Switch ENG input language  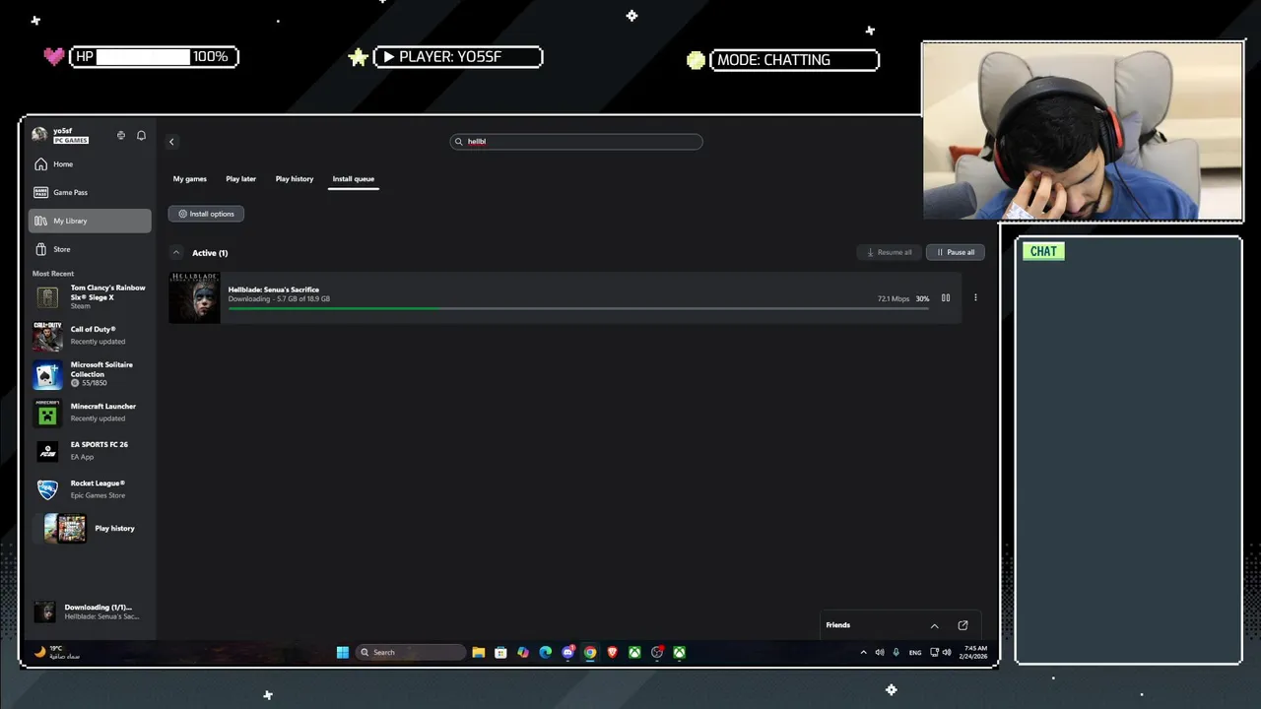point(915,652)
